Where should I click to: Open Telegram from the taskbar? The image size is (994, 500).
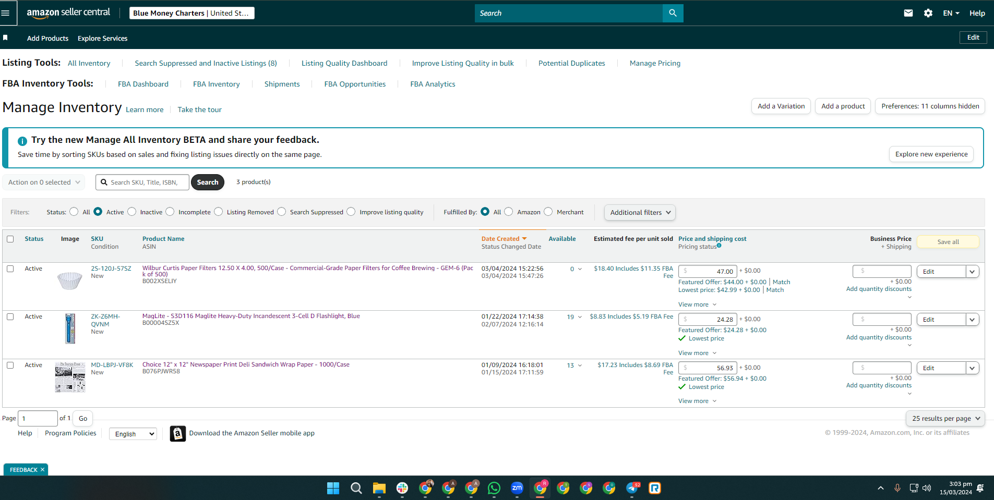pos(632,488)
